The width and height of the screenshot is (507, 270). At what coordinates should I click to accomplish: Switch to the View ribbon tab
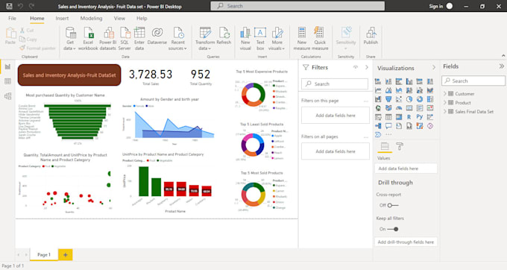tap(119, 19)
